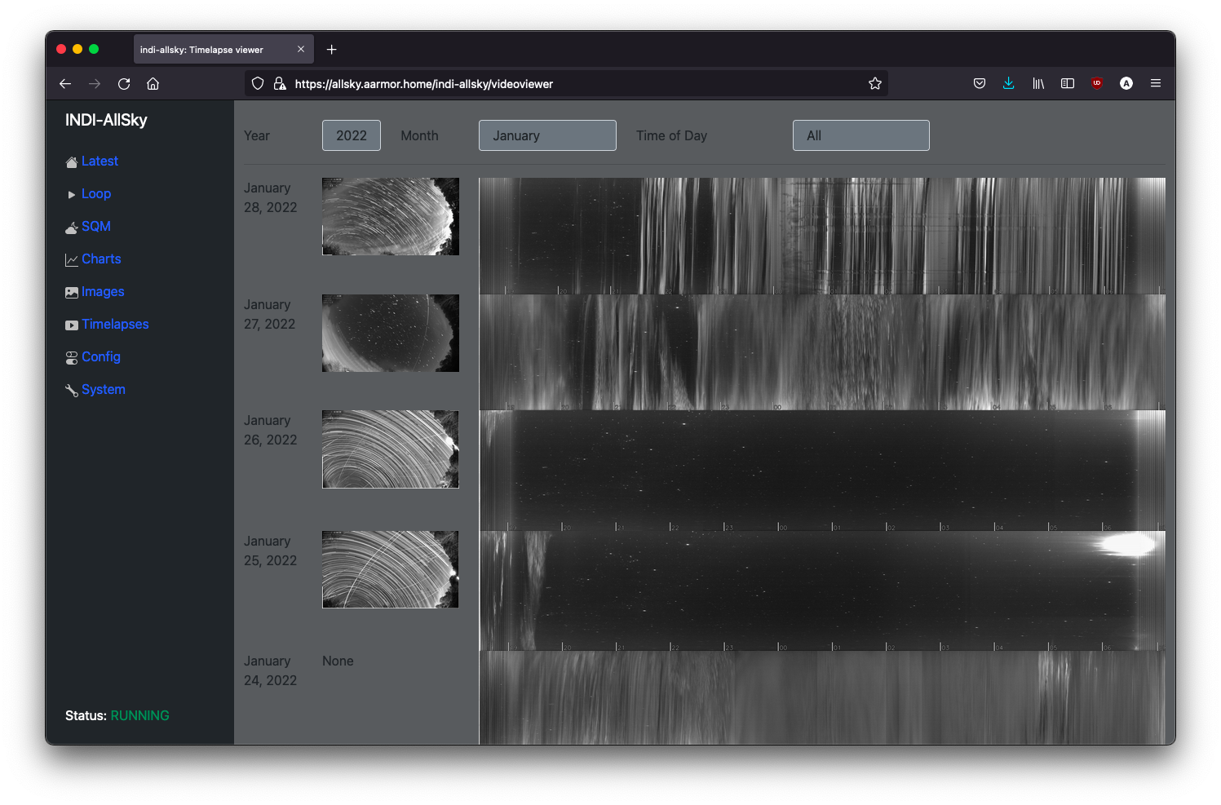Screen dimensions: 1221x805
Task: Click the play triangle icon beside Loop
Action: coord(72,195)
